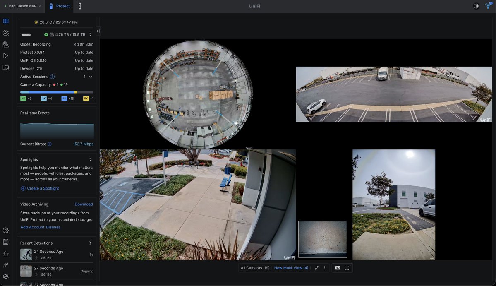Show Active Sessions info tooltip icon
The height and width of the screenshot is (286, 496).
click(52, 77)
